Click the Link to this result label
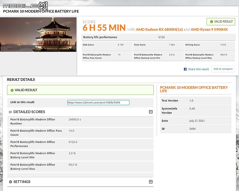The image size is (239, 191). (x=22, y=102)
